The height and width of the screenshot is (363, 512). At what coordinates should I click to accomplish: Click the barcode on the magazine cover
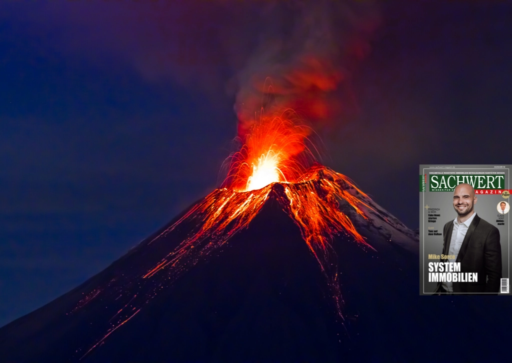pyautogui.click(x=504, y=285)
